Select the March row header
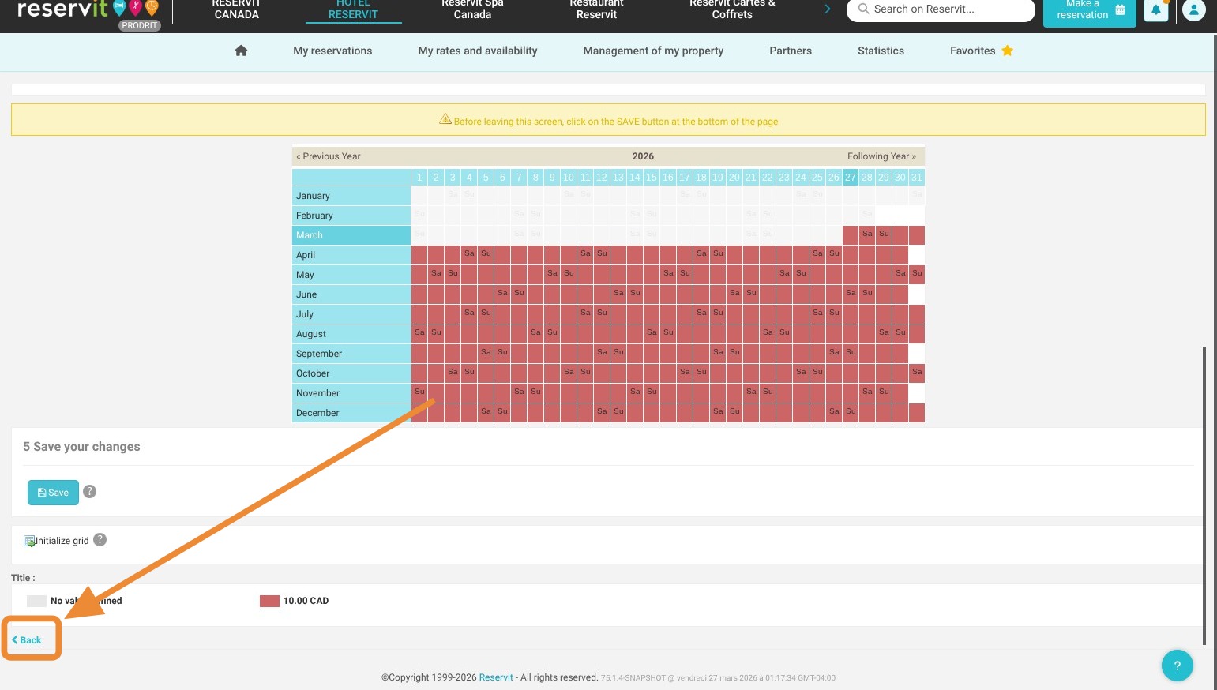This screenshot has height=690, width=1217. click(x=351, y=235)
